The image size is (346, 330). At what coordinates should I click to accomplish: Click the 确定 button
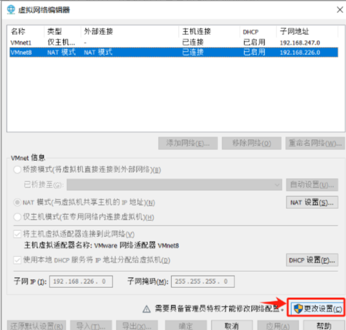(186, 325)
